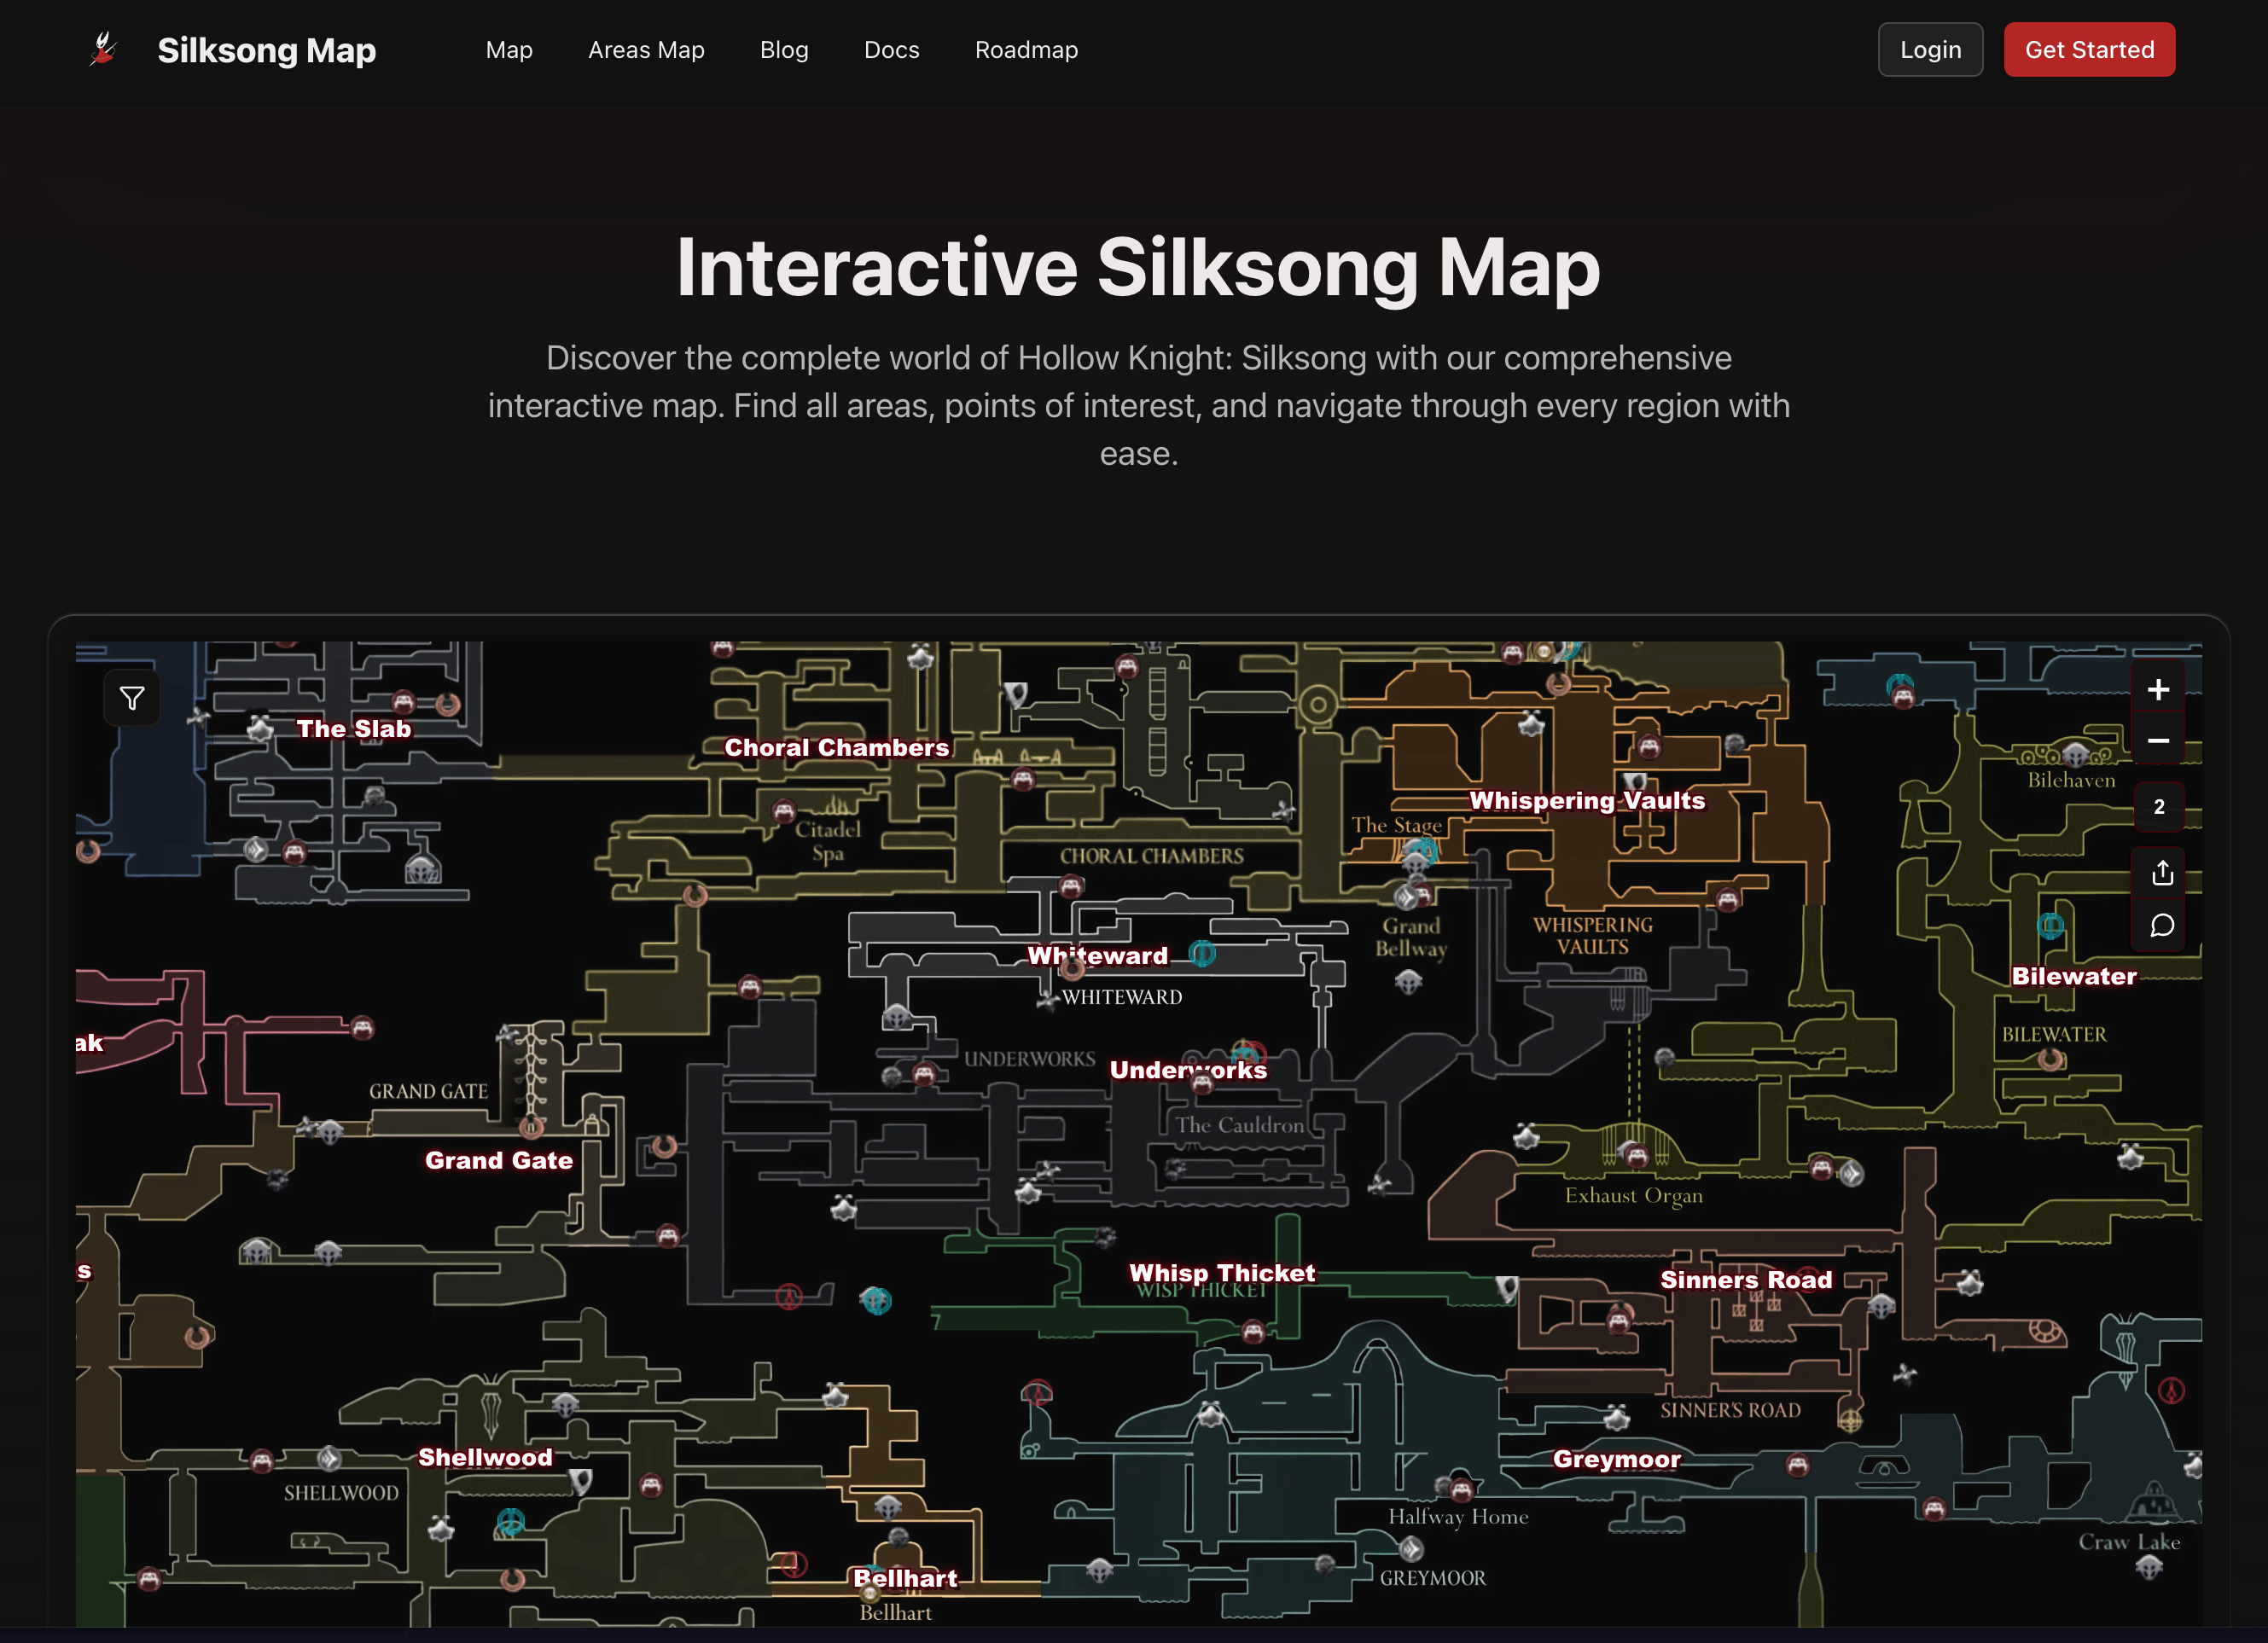The width and height of the screenshot is (2268, 1643).
Task: Click the Silksong Map logo icon
Action: click(x=104, y=49)
